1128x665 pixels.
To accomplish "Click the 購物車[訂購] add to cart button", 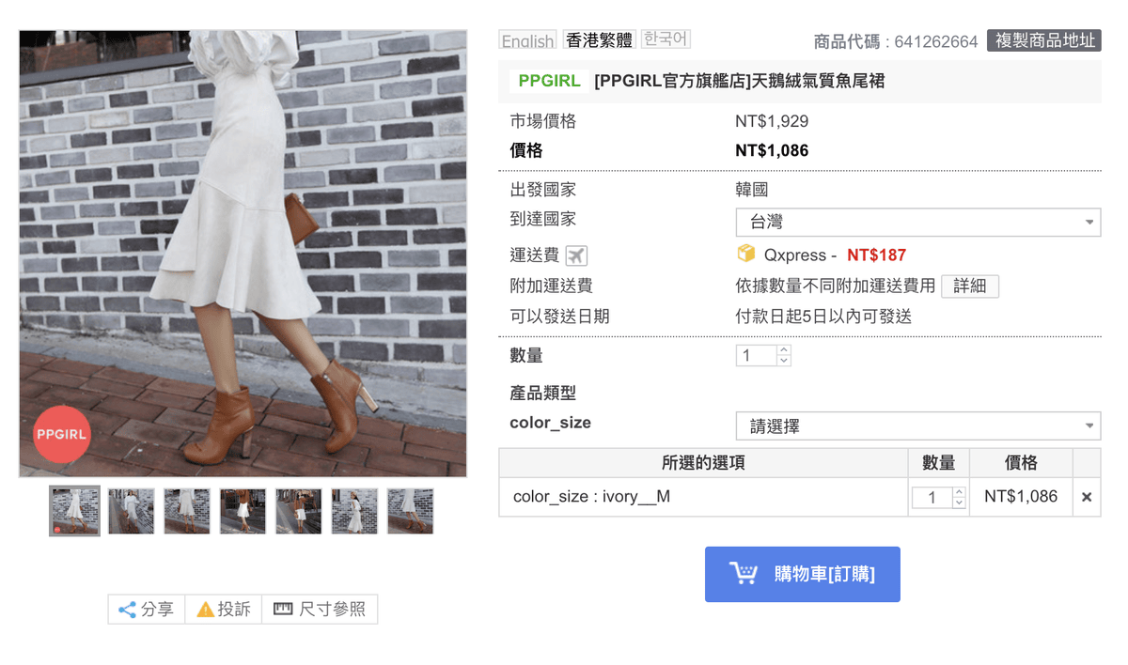I will point(802,574).
